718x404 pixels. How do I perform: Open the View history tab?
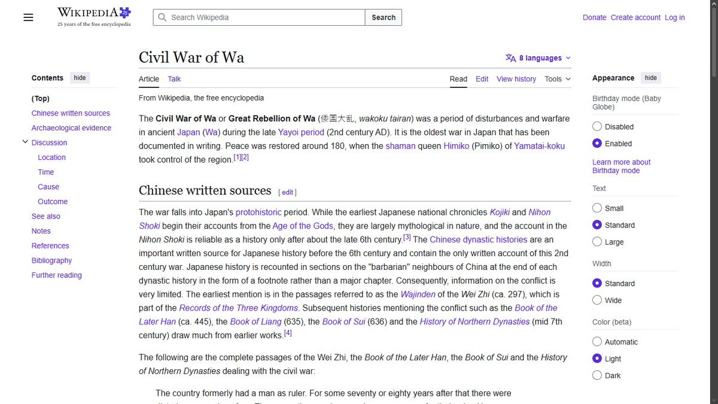(516, 79)
